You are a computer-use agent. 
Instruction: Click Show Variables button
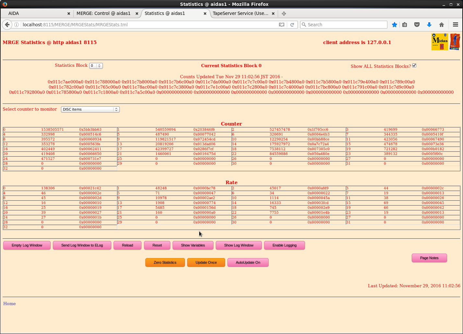(x=193, y=245)
